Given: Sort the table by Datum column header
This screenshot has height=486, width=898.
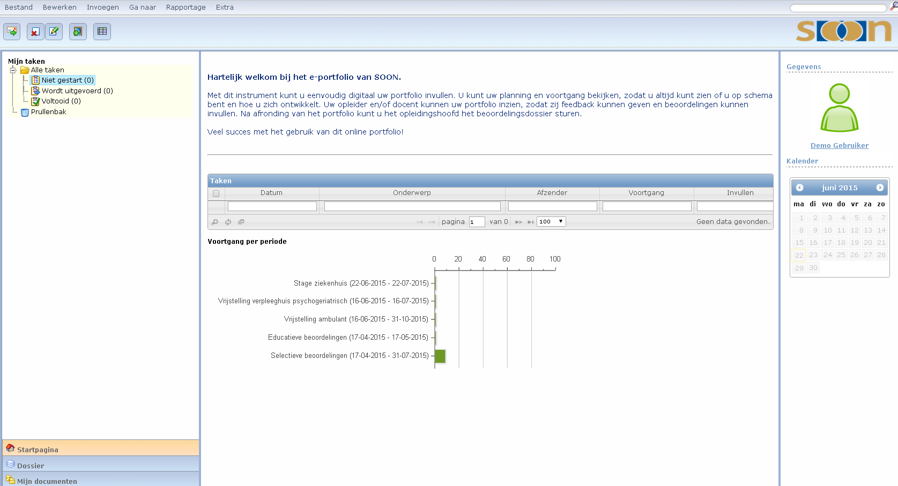Looking at the screenshot, I should click(x=271, y=193).
